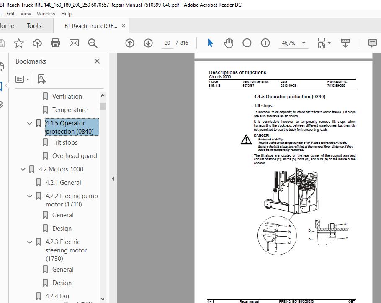Select the Overhead guard bookmark
The height and width of the screenshot is (303, 381).
tap(75, 156)
